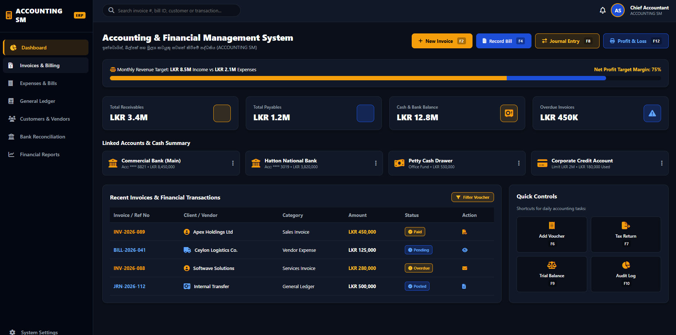
Task: Click the Total Payables card icon
Action: point(365,113)
